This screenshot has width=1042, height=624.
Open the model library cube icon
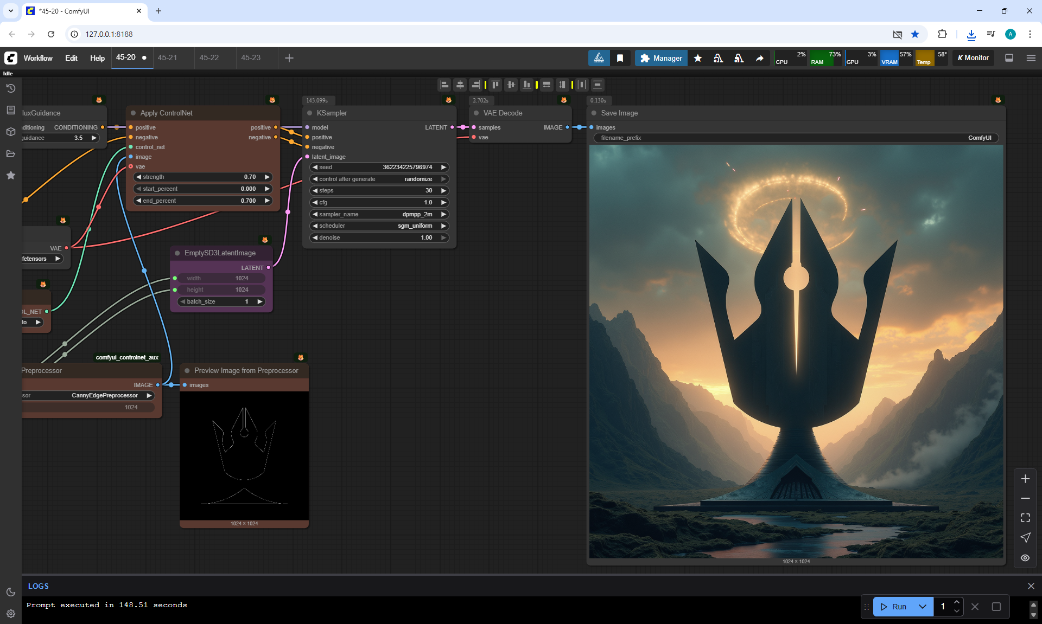click(x=10, y=132)
